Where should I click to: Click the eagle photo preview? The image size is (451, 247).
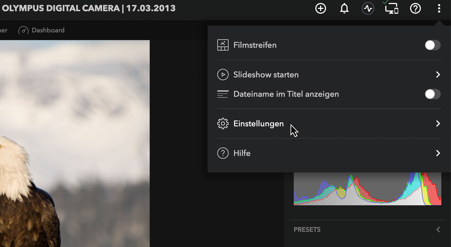[75, 143]
